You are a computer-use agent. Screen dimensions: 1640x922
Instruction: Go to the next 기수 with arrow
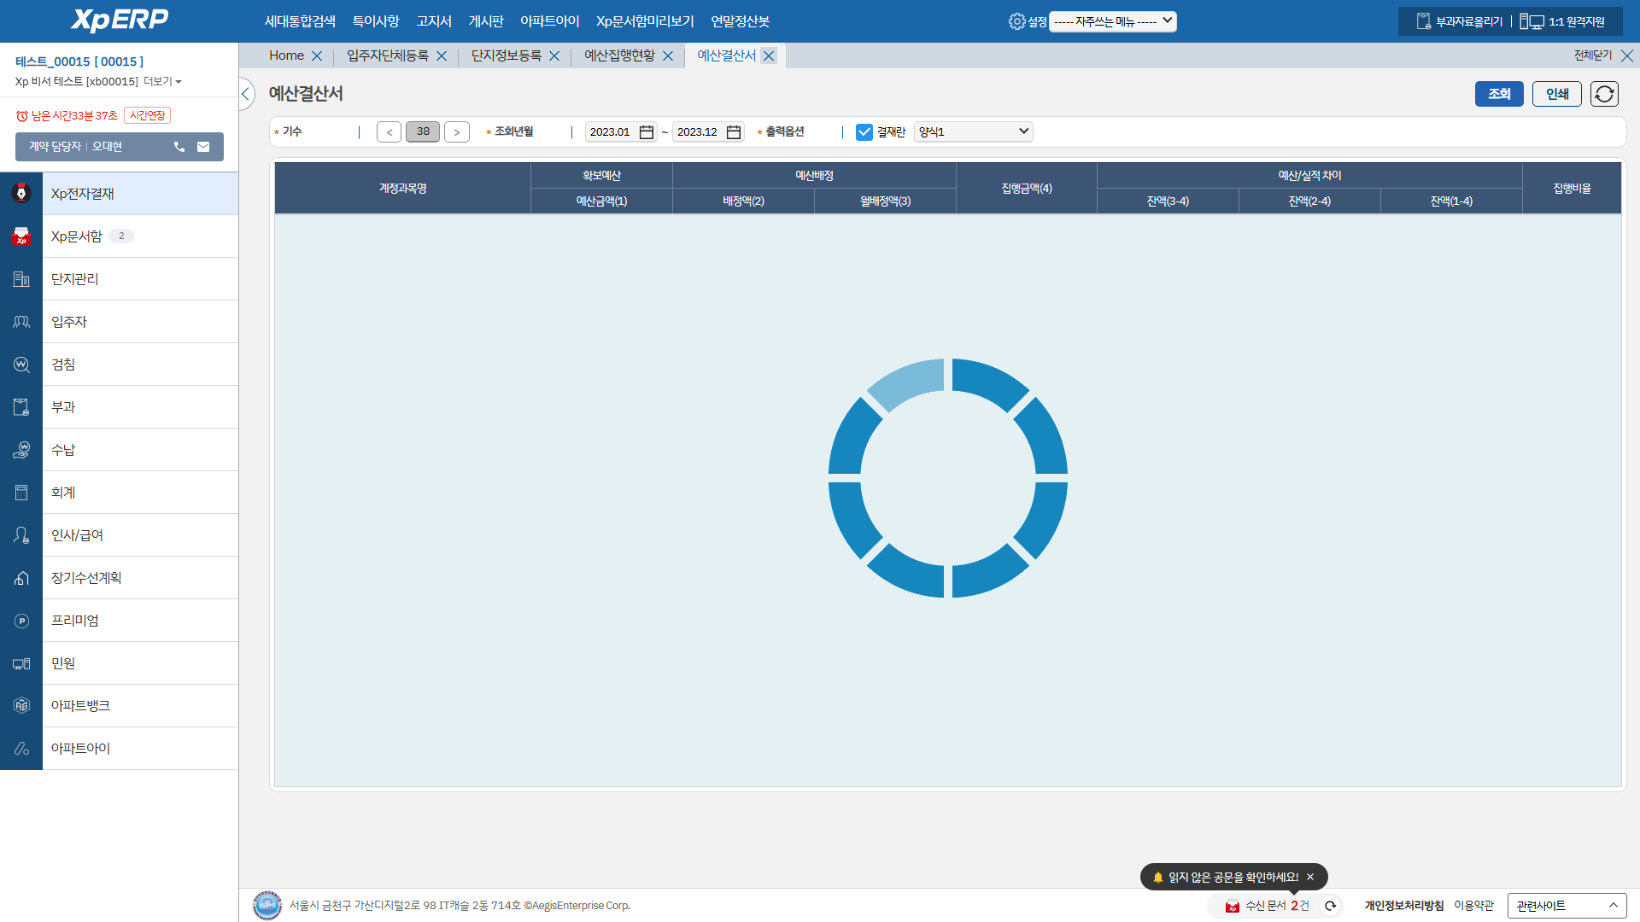pos(457,132)
